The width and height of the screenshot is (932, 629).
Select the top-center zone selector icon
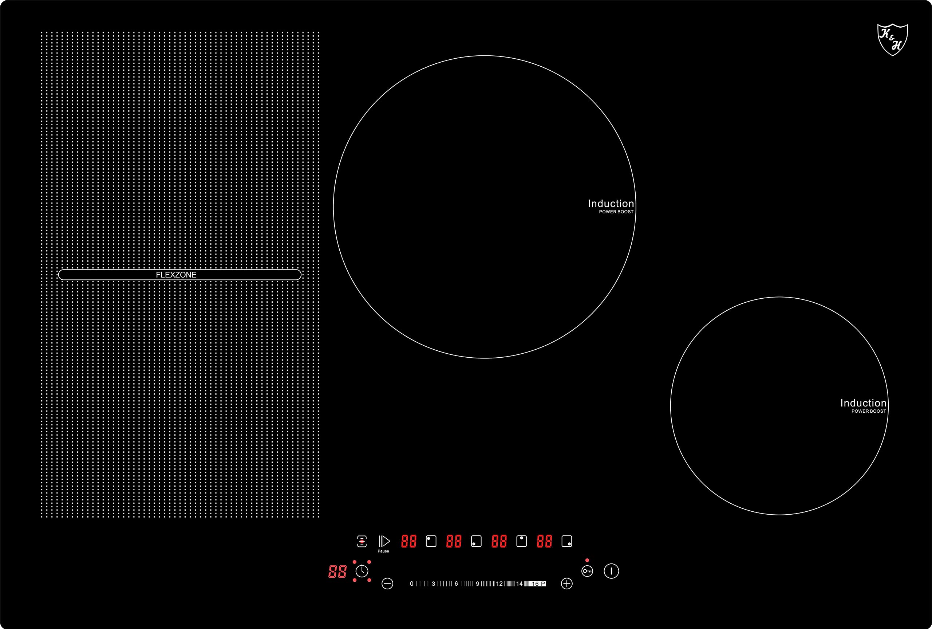521,541
